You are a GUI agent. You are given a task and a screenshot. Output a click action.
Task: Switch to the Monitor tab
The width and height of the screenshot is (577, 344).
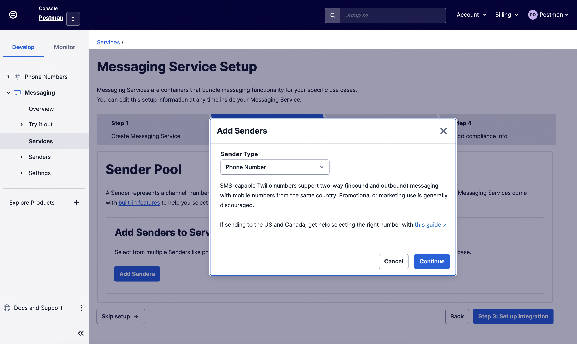[x=65, y=47]
